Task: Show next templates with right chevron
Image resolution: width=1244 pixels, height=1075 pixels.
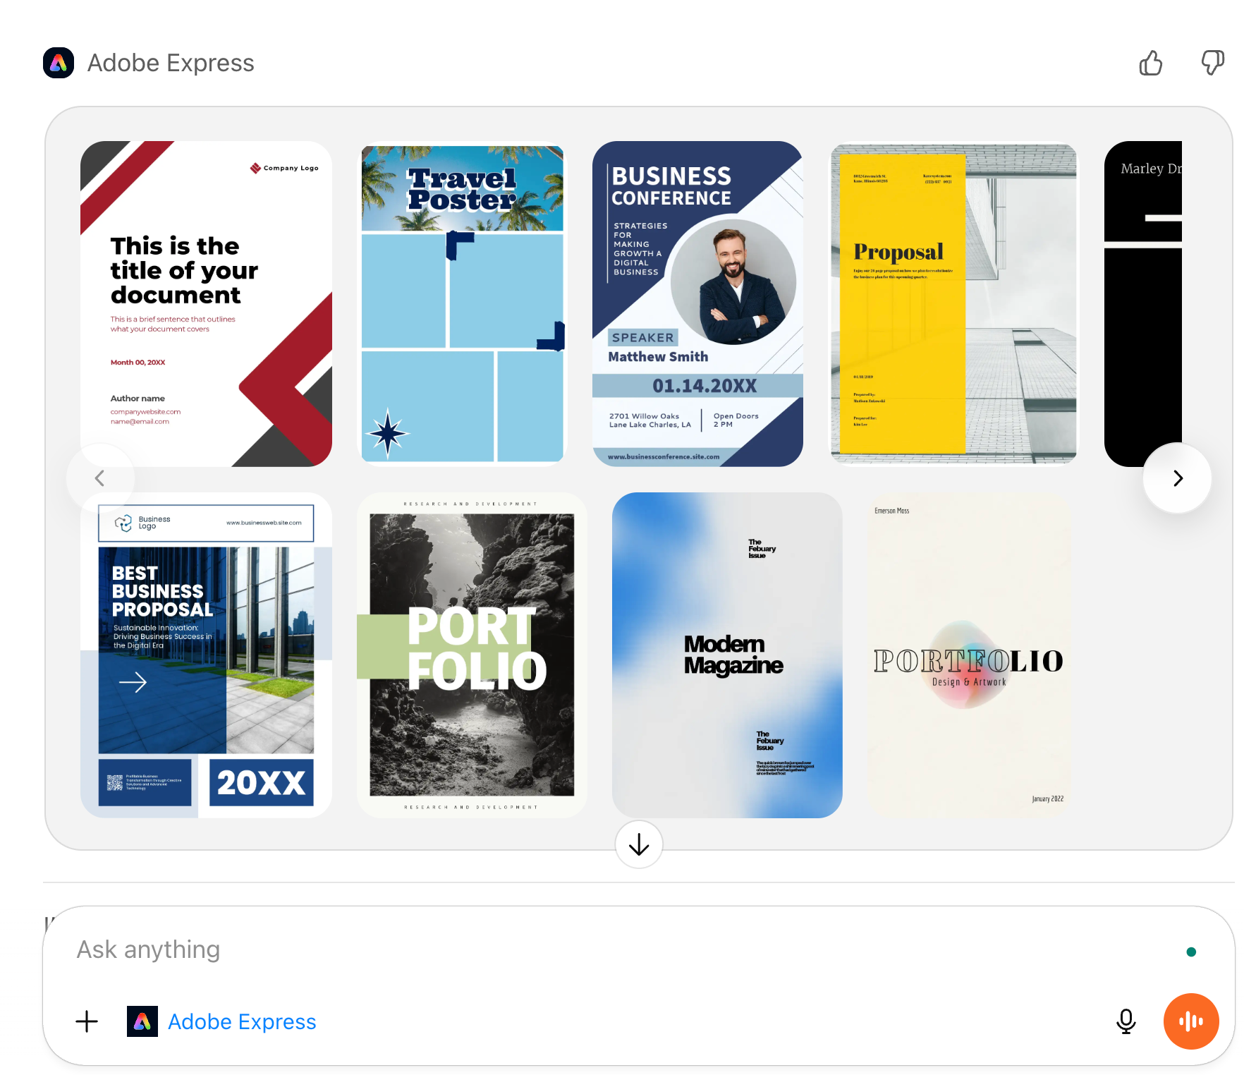Action: (x=1177, y=478)
